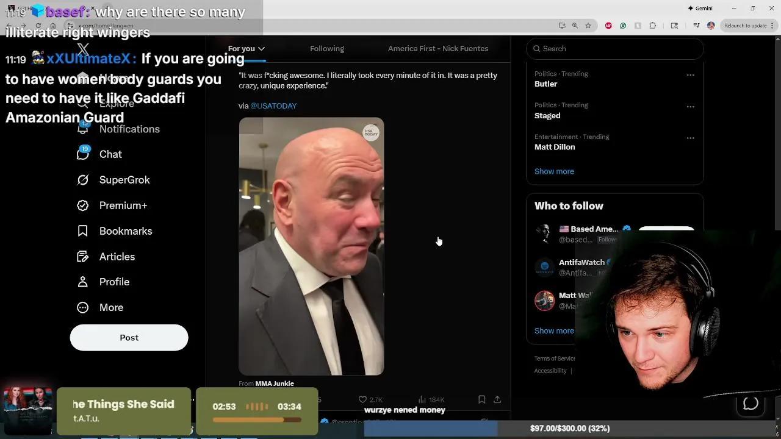
Task: Open Matt Walsh profile avatar
Action: pyautogui.click(x=544, y=300)
